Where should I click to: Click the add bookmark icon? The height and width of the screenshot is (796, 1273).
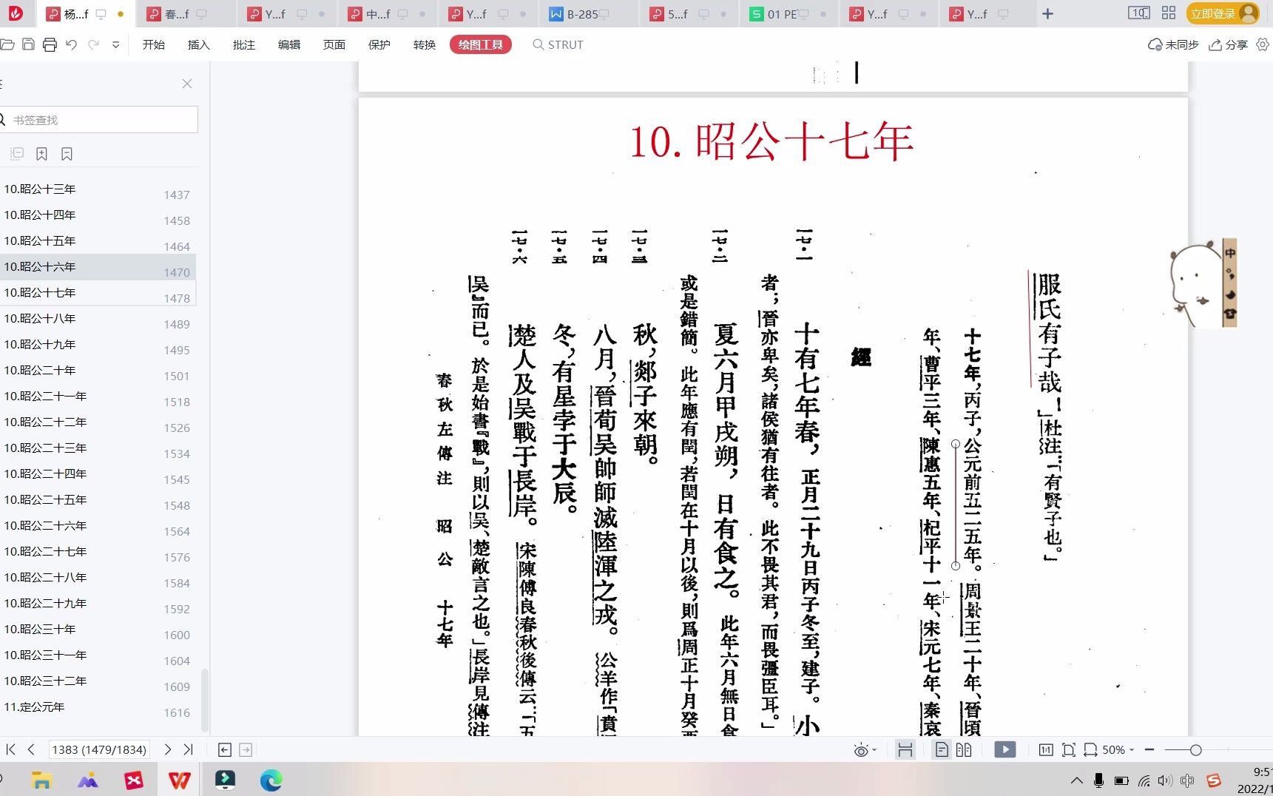[42, 154]
